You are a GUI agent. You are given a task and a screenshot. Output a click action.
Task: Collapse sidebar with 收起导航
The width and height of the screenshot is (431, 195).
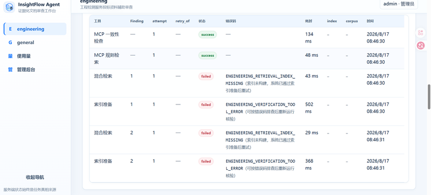(35, 177)
